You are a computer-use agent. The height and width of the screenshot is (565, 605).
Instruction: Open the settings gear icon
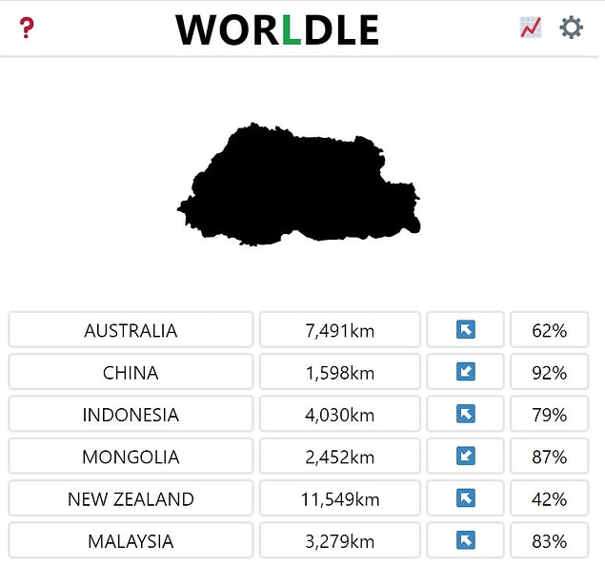tap(571, 28)
